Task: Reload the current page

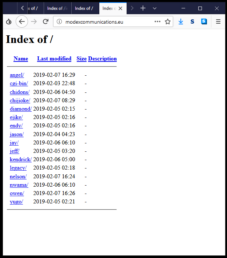Action: (x=45, y=21)
